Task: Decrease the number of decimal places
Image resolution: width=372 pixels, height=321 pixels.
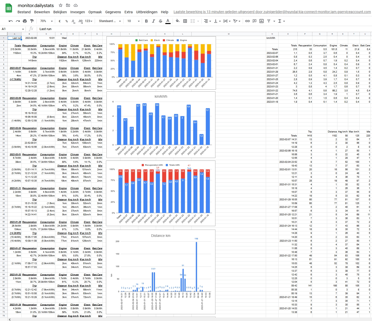Action: (73, 21)
